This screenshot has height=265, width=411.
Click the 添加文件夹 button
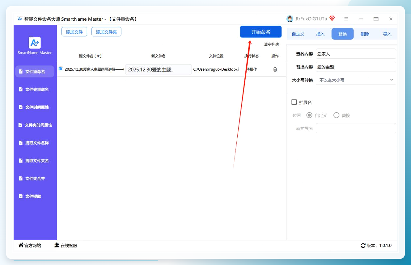[106, 32]
